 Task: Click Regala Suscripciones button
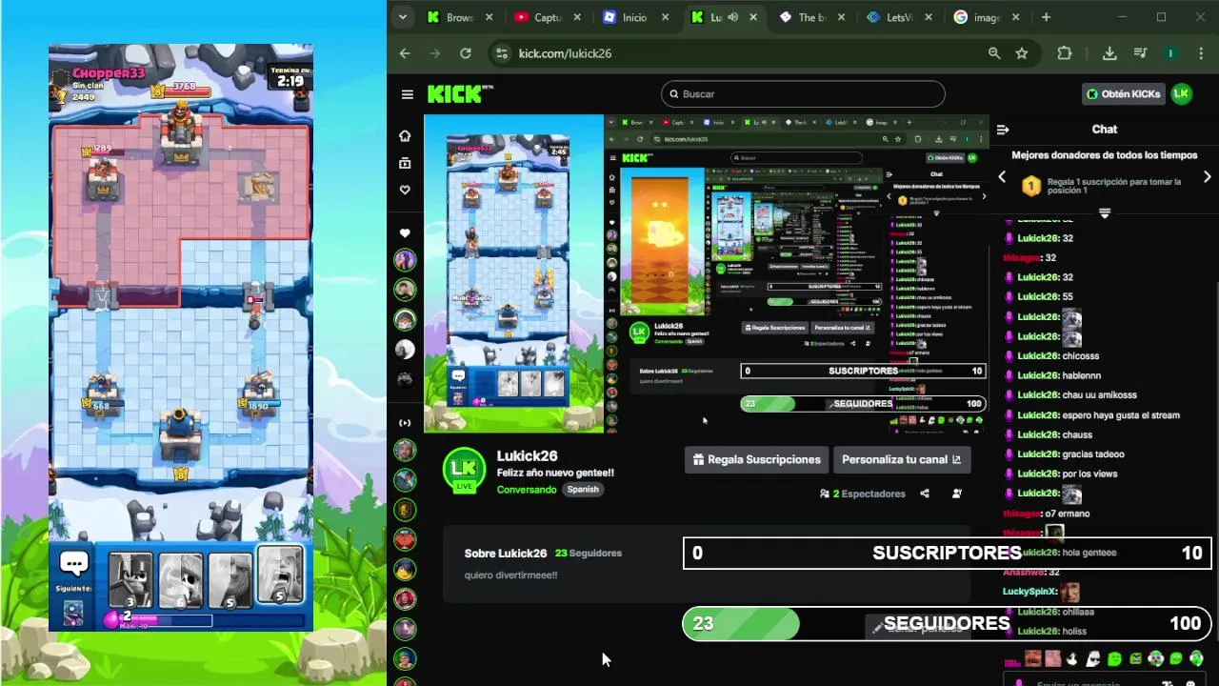756,459
